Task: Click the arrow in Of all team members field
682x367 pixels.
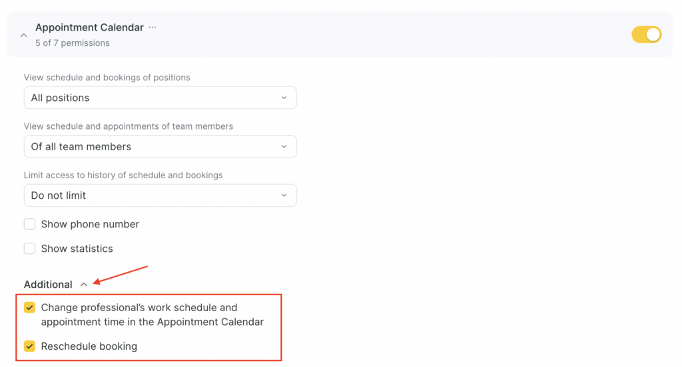Action: click(x=284, y=147)
